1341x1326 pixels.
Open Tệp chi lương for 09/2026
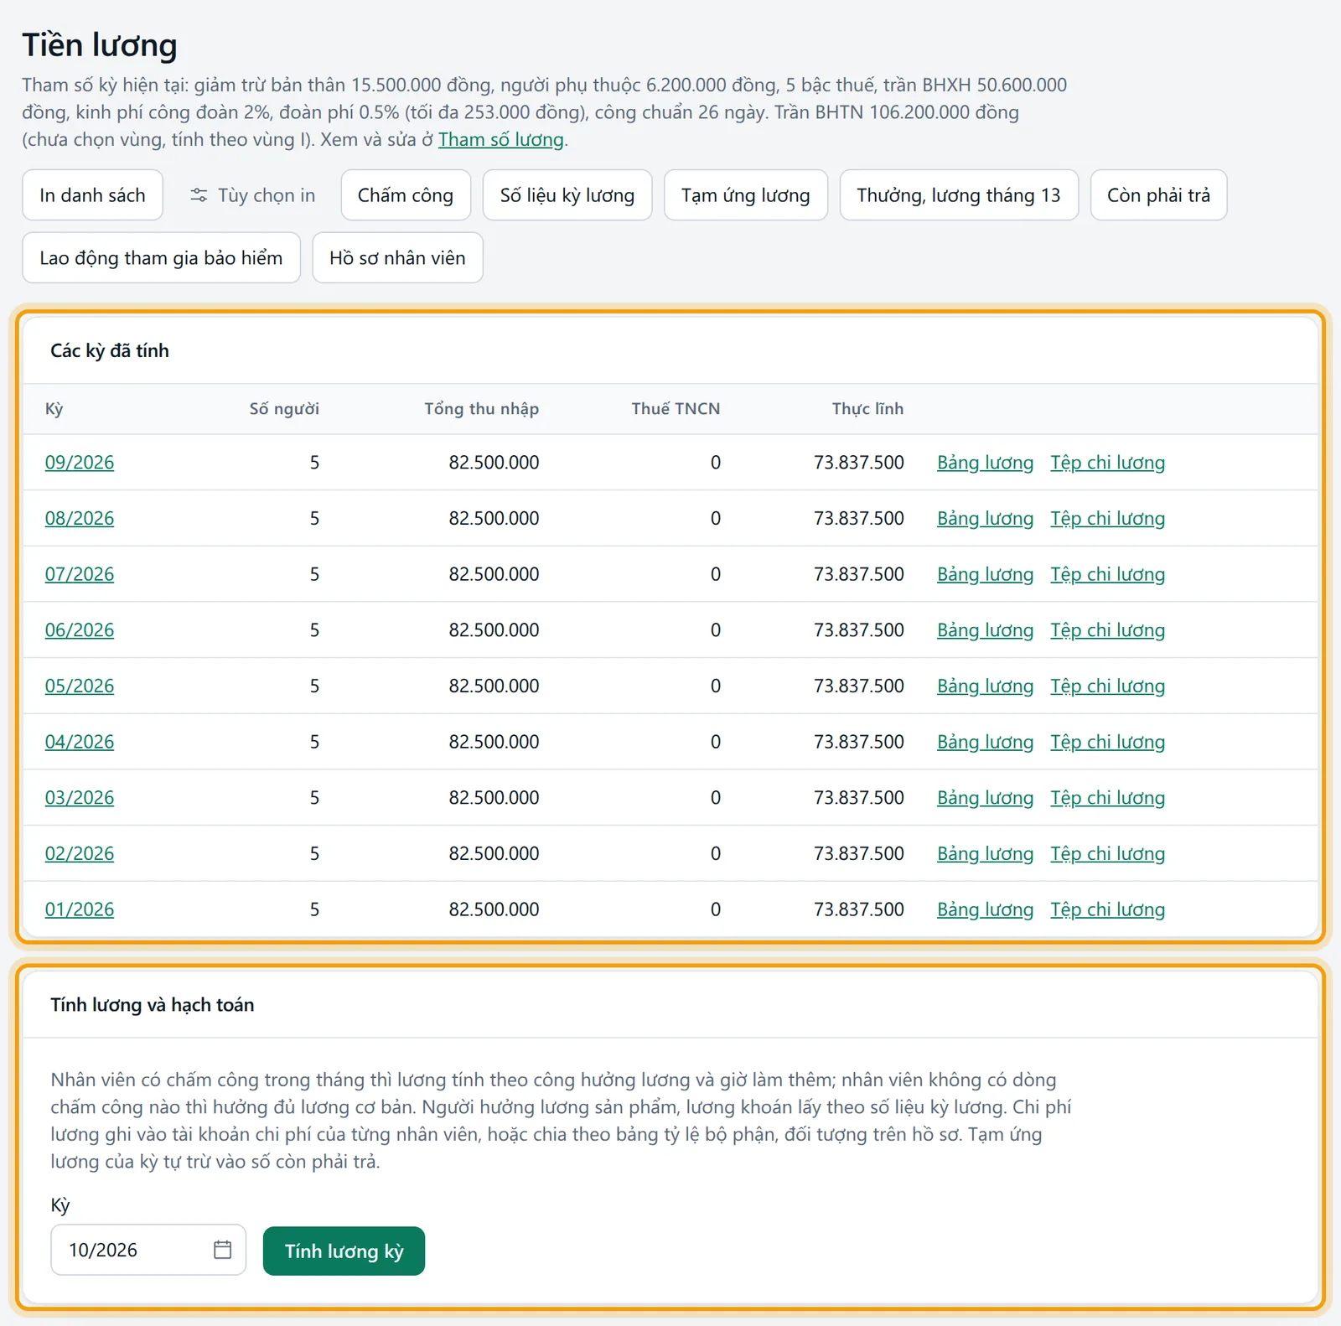click(1107, 462)
